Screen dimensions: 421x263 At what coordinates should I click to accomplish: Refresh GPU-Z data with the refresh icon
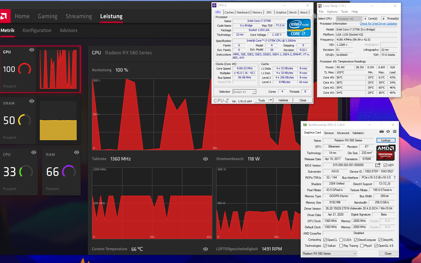click(388, 131)
